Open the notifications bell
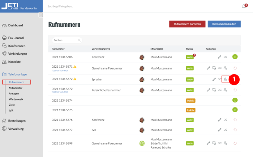This screenshot has height=157, width=253. (x=244, y=7)
